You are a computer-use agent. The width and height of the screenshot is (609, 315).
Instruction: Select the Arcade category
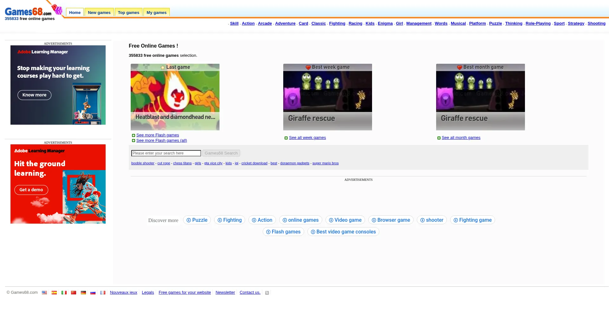point(265,23)
